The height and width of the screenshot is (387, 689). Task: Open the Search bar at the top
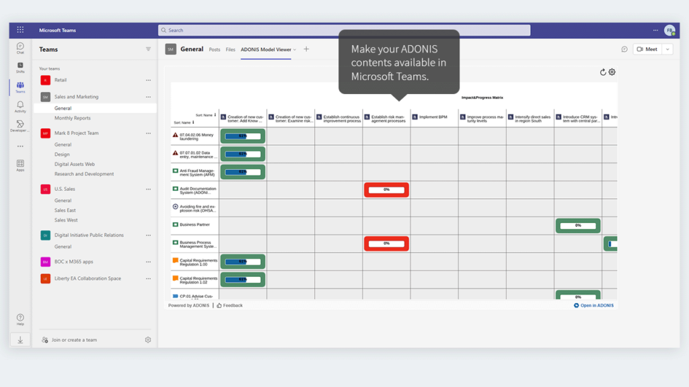(344, 30)
